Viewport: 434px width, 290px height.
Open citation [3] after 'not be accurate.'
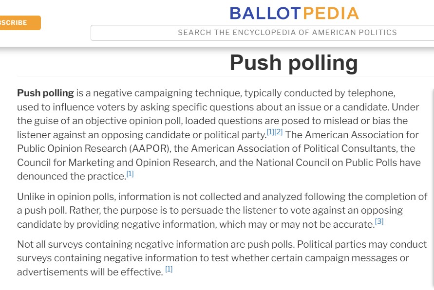coord(379,221)
